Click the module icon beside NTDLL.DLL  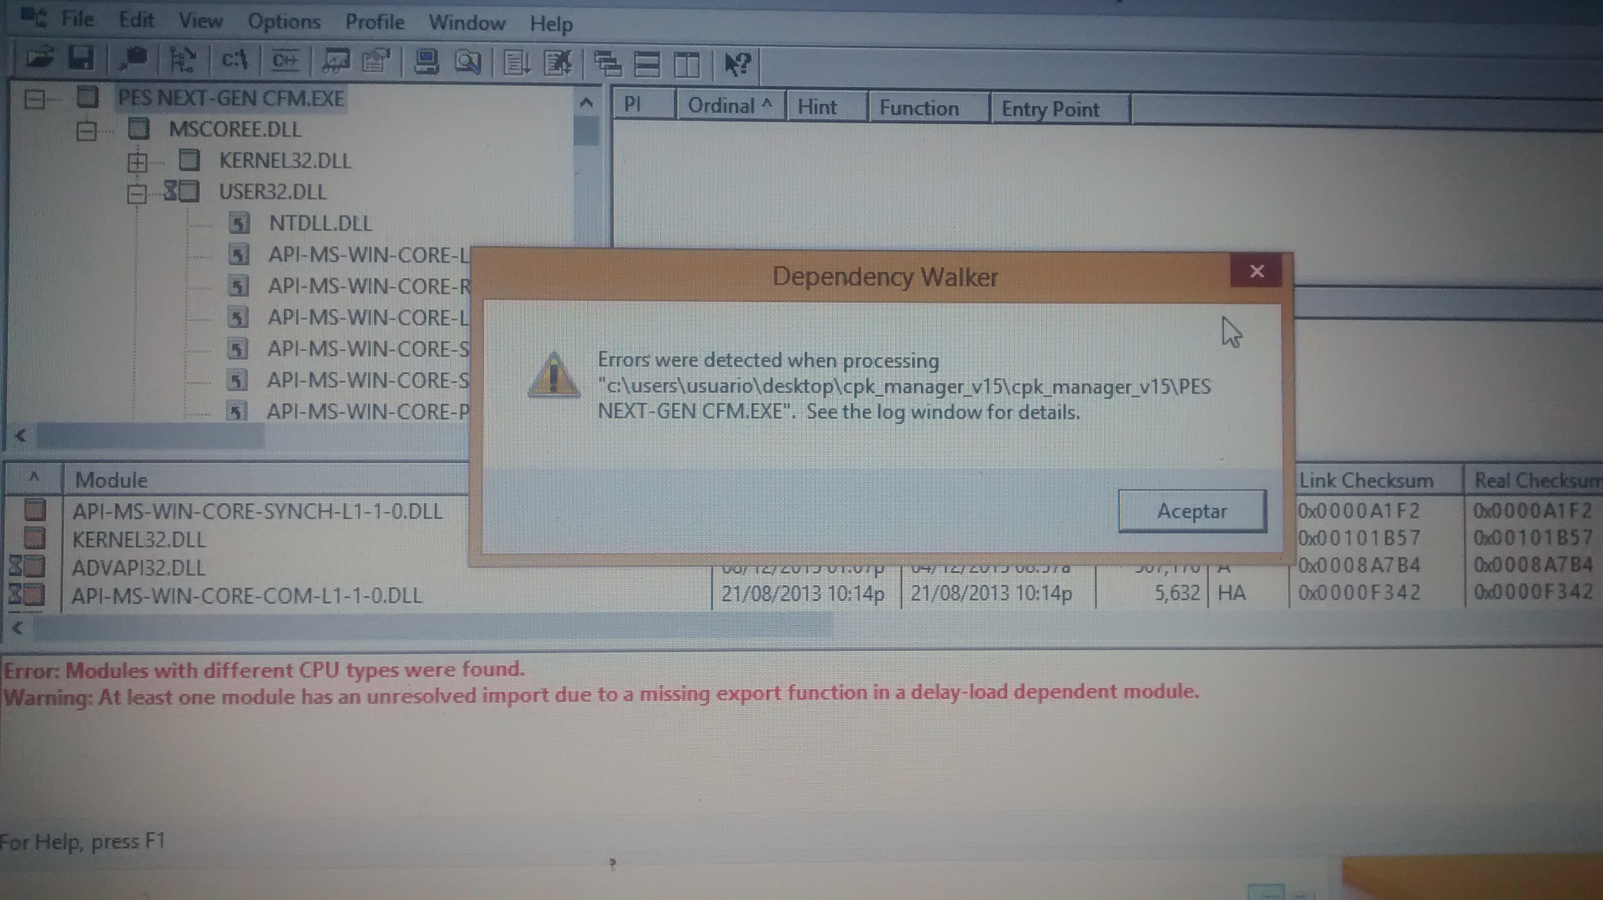coord(239,223)
